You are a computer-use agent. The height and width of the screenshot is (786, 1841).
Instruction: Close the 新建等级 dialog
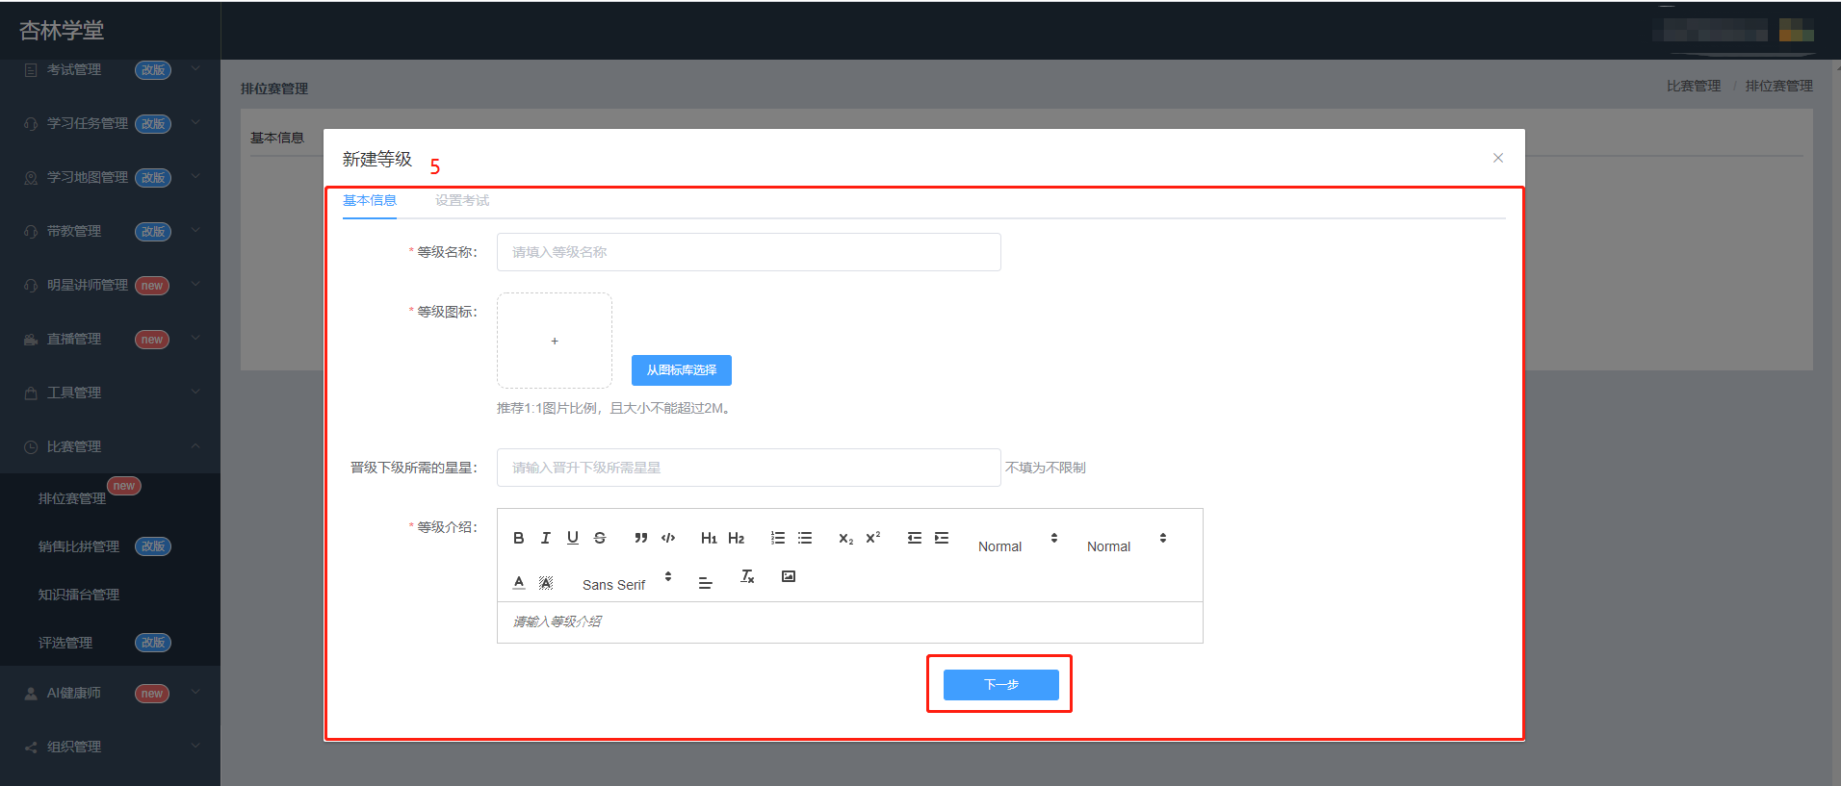click(x=1498, y=158)
